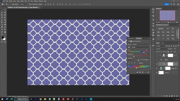The image size is (180, 101).
Task: Clip adjustment to layer icon in Properties
Action: 137,72
